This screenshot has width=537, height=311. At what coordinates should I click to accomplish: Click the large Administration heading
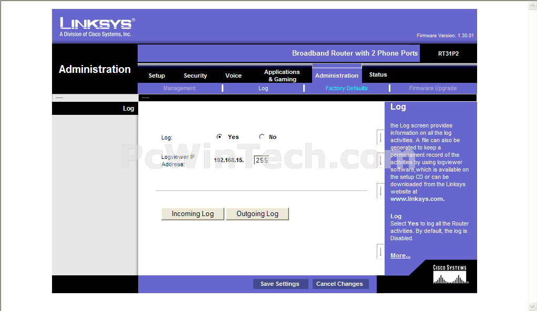[x=95, y=69]
